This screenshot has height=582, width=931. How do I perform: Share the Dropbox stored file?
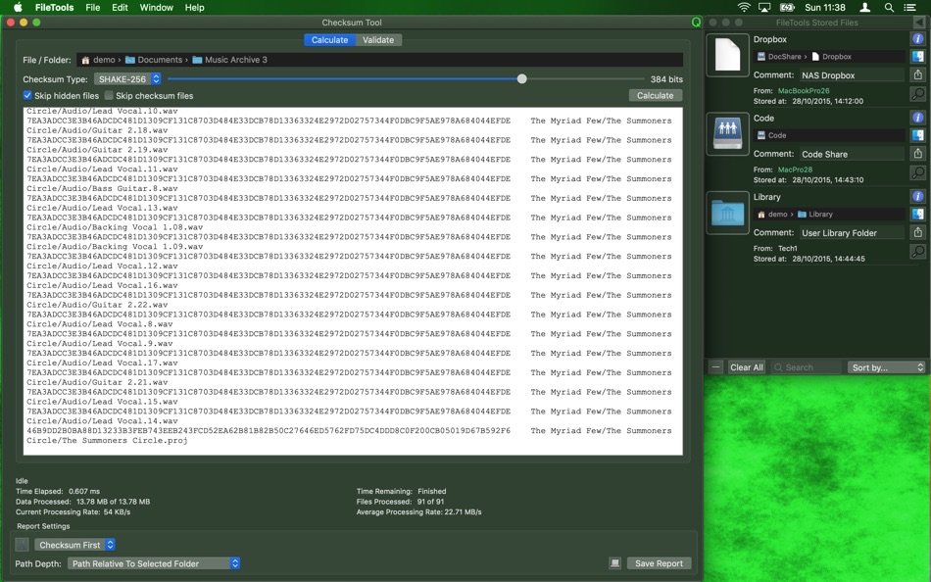(917, 74)
